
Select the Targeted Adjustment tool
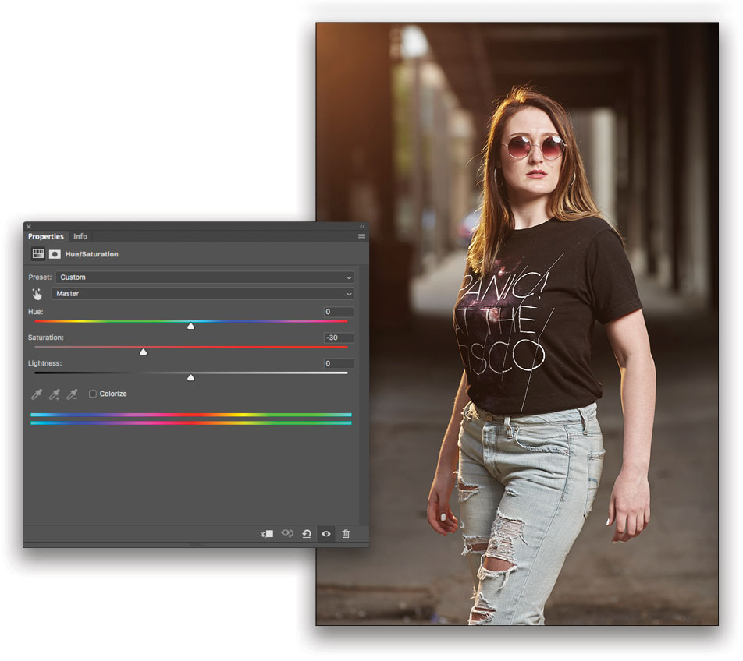pyautogui.click(x=36, y=294)
